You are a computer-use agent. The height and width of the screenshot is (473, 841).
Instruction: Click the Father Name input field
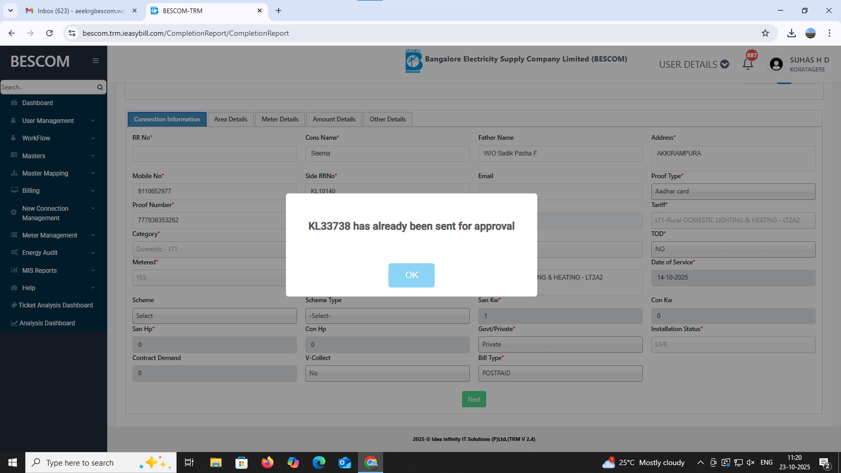[560, 153]
